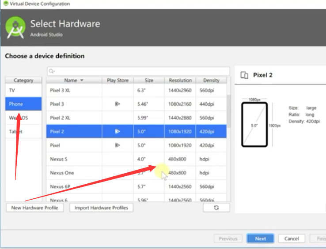Viewport: 326px width, 249px height.
Task: Select the TV category
Action: coord(23,90)
